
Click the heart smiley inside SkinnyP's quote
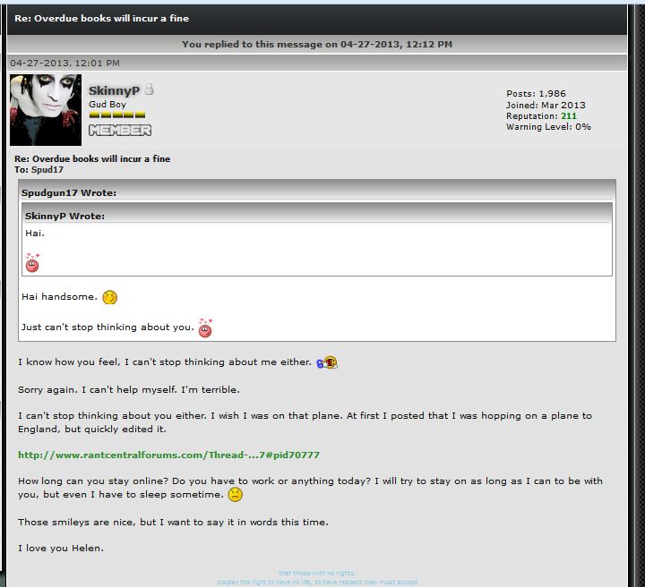pyautogui.click(x=32, y=263)
